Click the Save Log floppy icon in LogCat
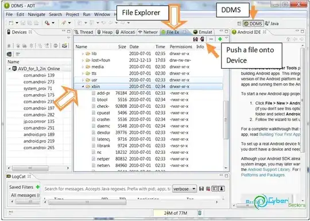 point(201,189)
